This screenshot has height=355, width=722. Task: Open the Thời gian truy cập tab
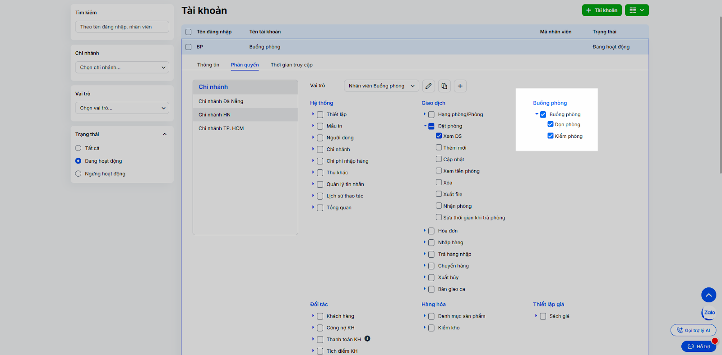[292, 65]
